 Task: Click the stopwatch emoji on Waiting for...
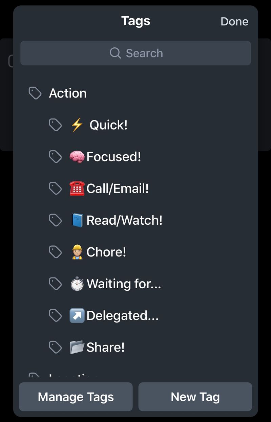click(x=77, y=284)
